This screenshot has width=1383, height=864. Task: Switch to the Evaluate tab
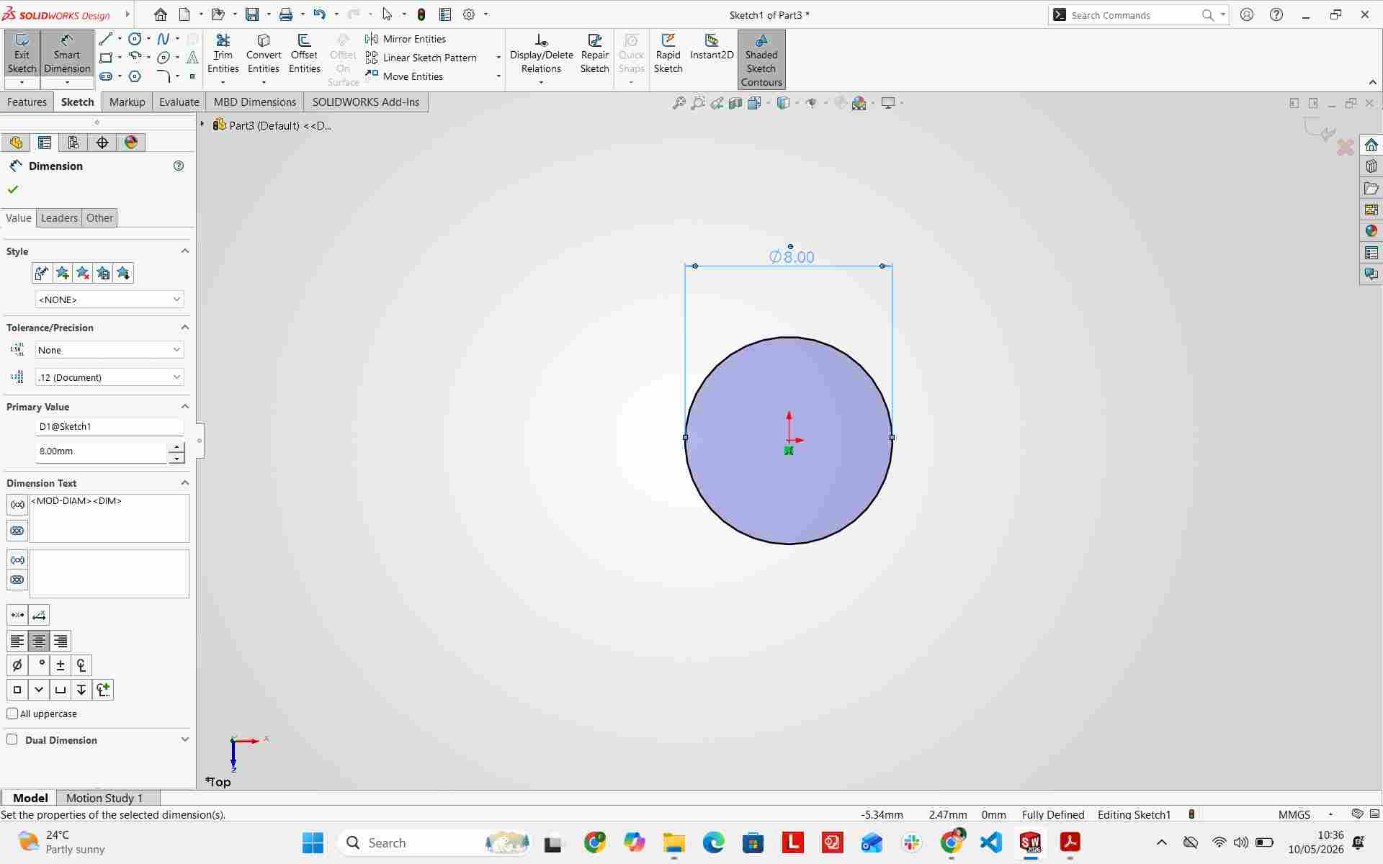179,102
